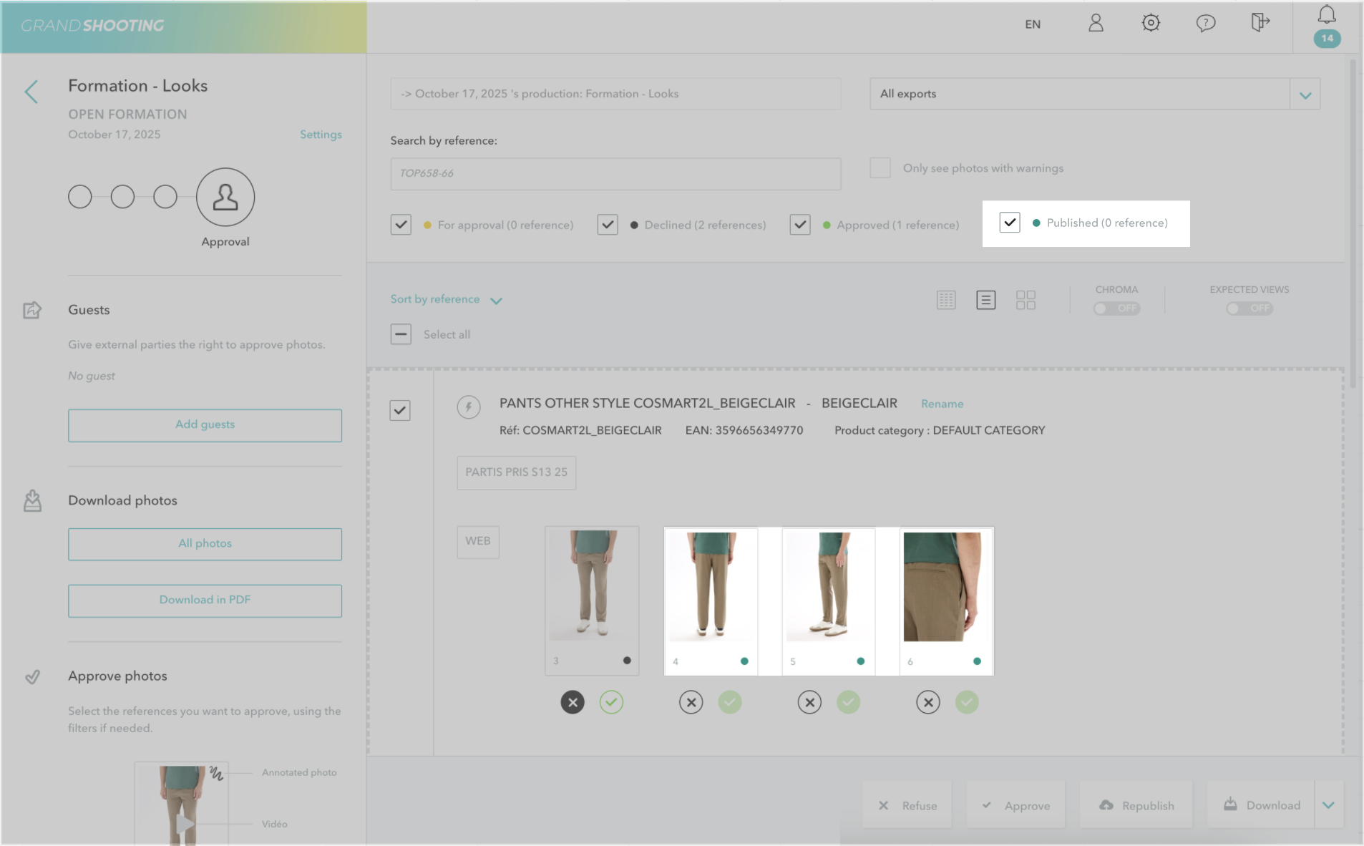Focus the Search by reference input

click(x=615, y=174)
